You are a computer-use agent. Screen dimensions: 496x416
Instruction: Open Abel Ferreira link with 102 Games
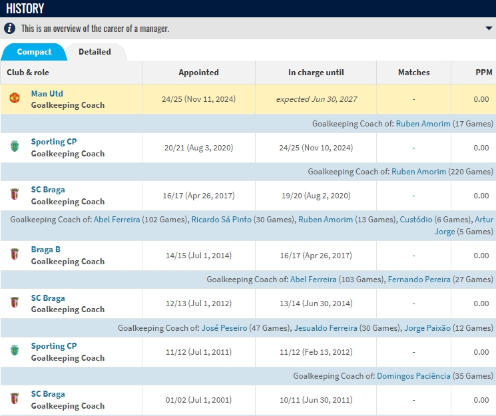click(x=117, y=220)
